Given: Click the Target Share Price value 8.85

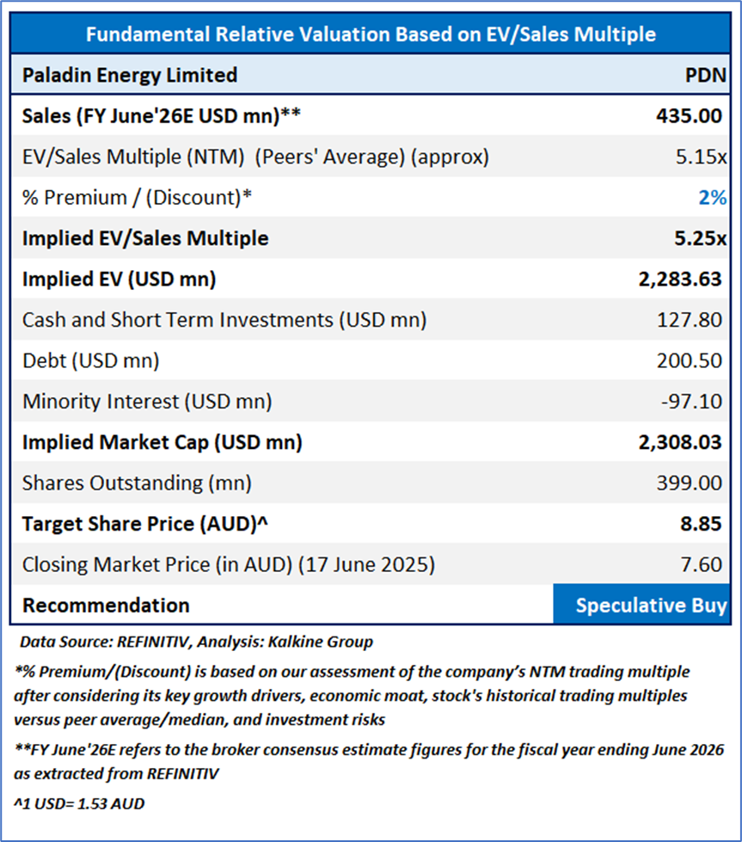Looking at the screenshot, I should click(x=703, y=524).
